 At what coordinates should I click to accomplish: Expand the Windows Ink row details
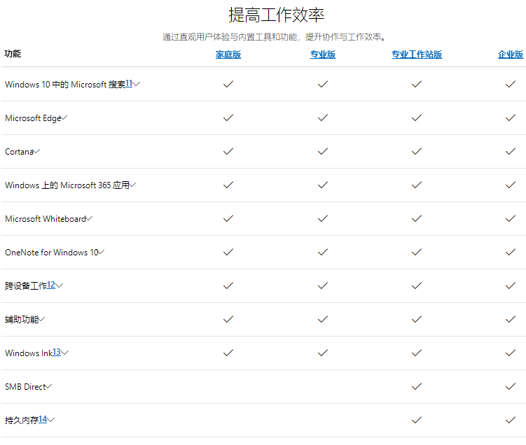pyautogui.click(x=64, y=353)
